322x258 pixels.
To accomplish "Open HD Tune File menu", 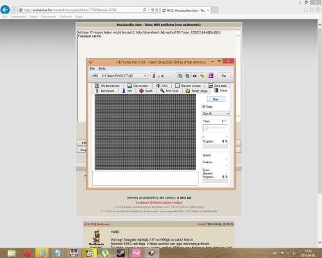I will pyautogui.click(x=92, y=68).
